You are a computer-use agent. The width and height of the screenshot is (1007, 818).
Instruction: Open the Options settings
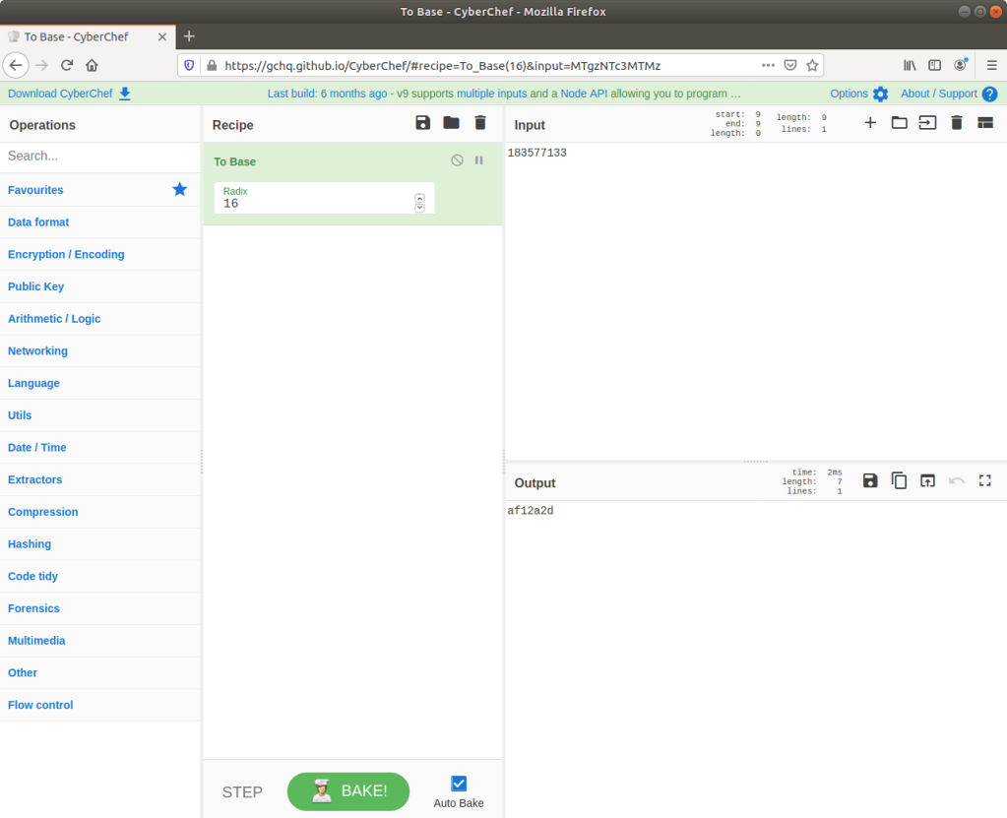[858, 94]
